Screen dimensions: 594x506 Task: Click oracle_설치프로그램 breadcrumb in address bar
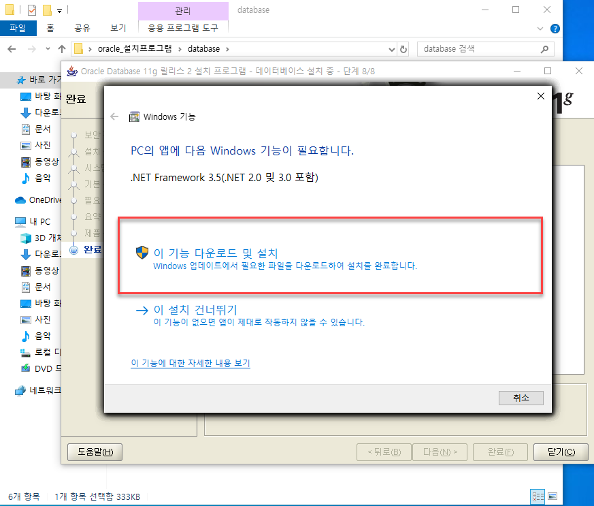pyautogui.click(x=135, y=49)
